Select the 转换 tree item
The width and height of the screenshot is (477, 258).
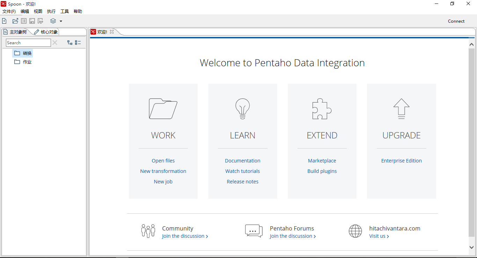(23, 53)
